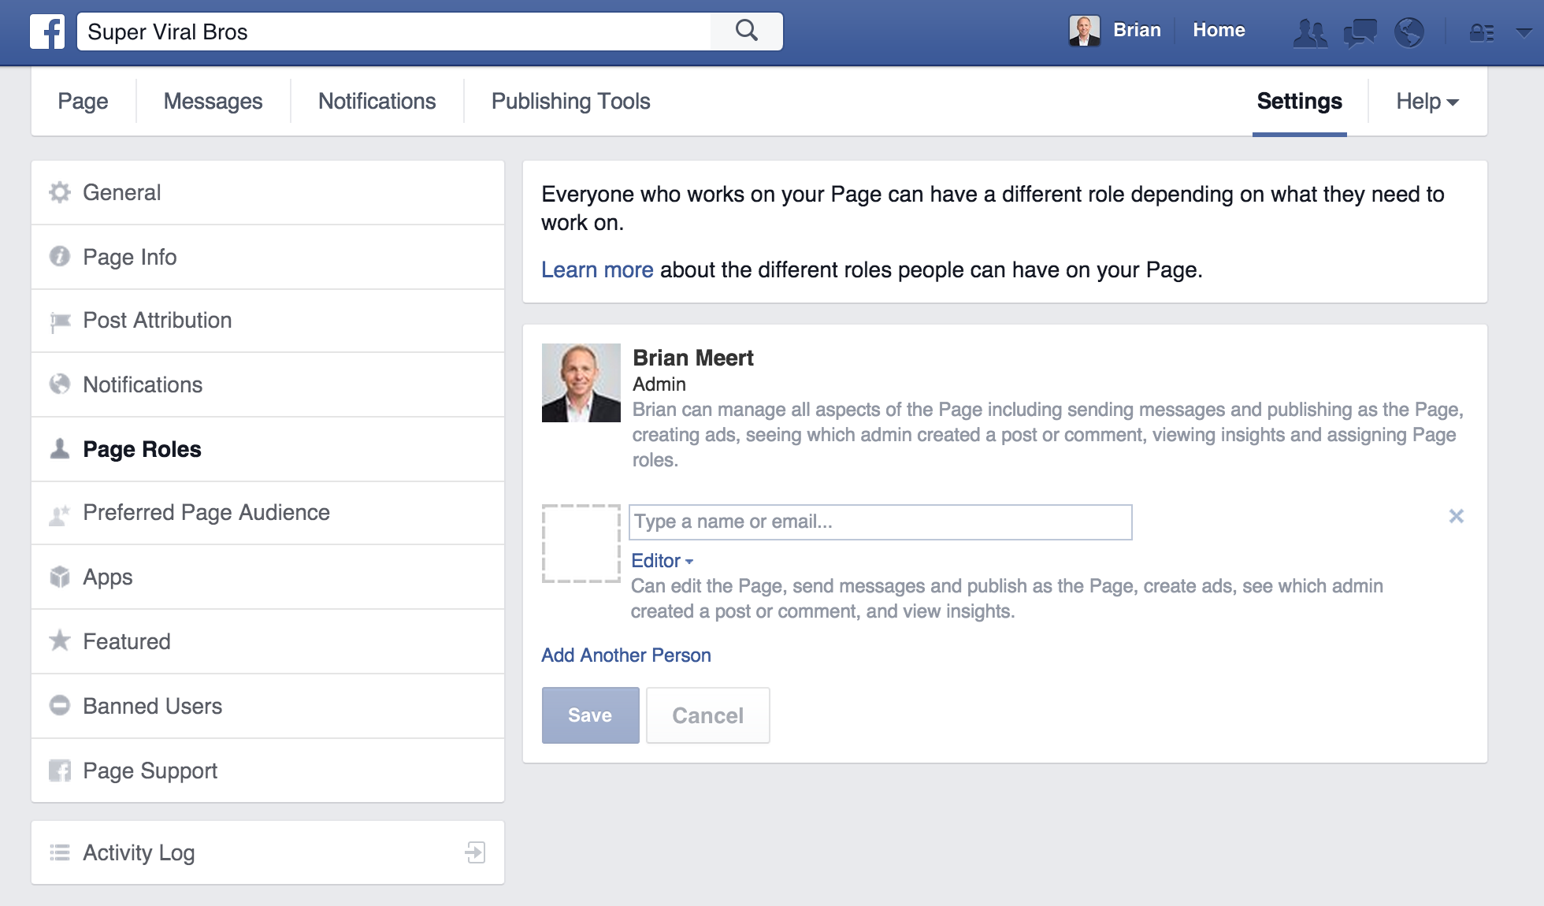The height and width of the screenshot is (906, 1544).
Task: Select Page Support in the sidebar
Action: pyautogui.click(x=268, y=770)
